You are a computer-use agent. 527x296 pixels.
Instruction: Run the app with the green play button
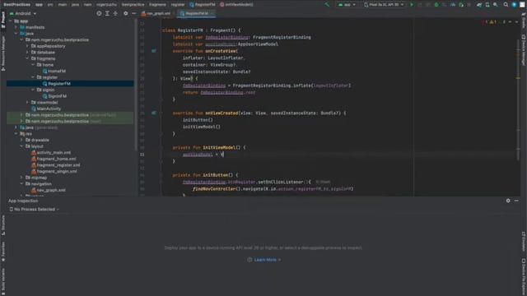(412, 5)
